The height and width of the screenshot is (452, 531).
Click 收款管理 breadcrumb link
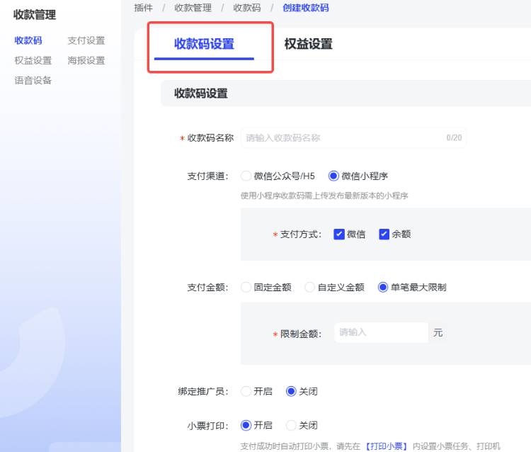193,8
